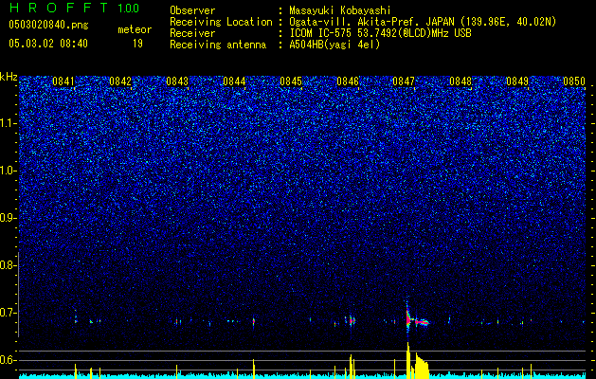Click the HROFFT 1.0.0 title text

pos(74,8)
